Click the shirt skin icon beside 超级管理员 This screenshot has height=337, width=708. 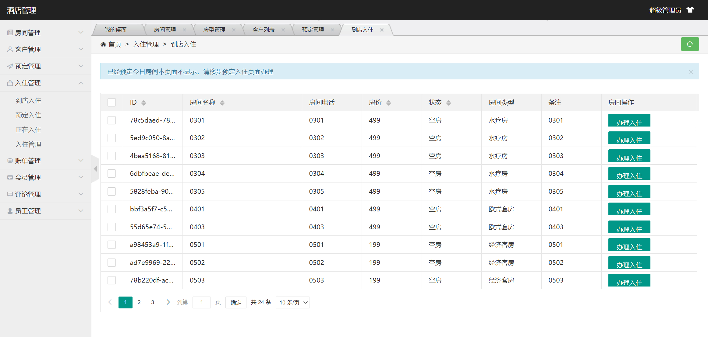690,10
